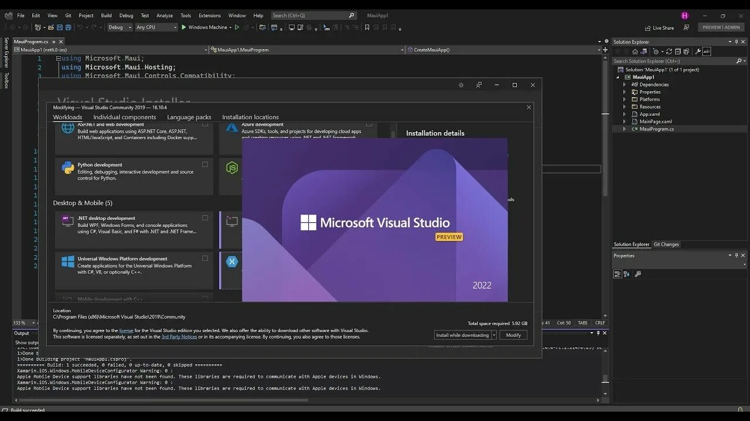Open Install while downloading dropdown arrow
The width and height of the screenshot is (750, 421).
[x=494, y=335]
